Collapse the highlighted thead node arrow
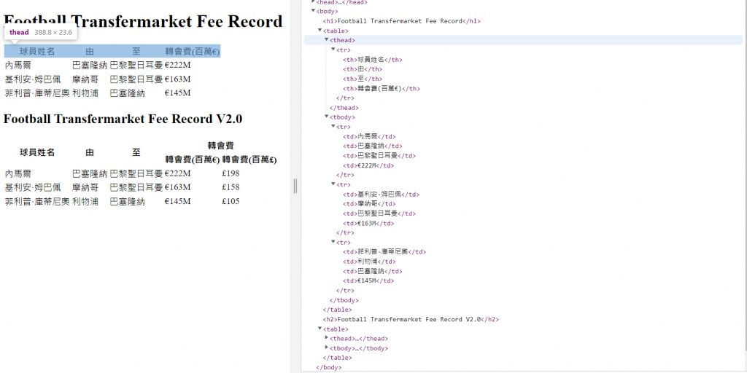The width and height of the screenshot is (747, 373). click(x=327, y=40)
